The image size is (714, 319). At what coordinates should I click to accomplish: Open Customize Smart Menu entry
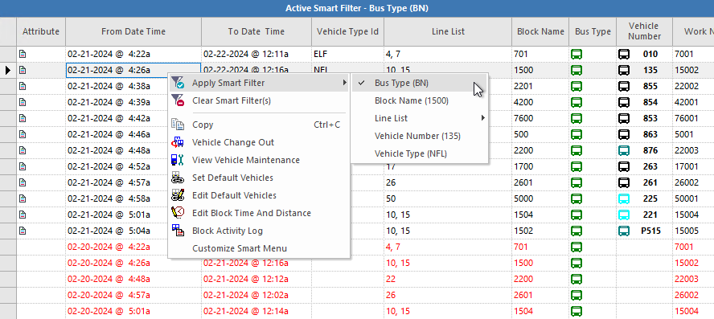259,248
